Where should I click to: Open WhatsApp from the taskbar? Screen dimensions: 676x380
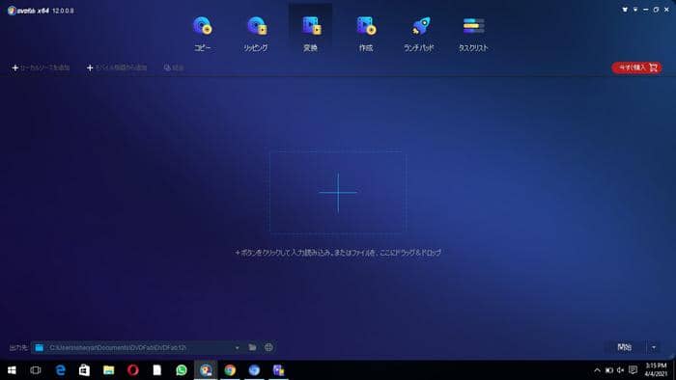(x=182, y=370)
